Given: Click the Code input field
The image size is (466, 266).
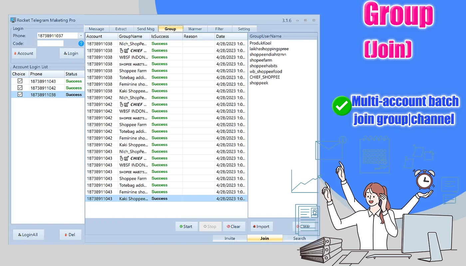Looking at the screenshot, I should [50, 44].
